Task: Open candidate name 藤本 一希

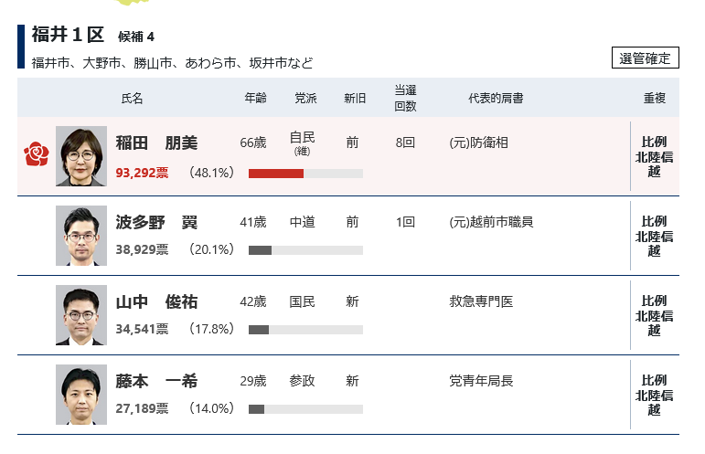Action: [156, 381]
